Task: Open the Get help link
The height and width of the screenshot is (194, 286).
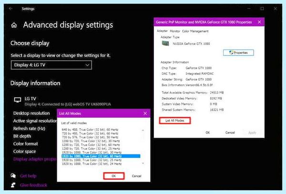Action: (28, 176)
